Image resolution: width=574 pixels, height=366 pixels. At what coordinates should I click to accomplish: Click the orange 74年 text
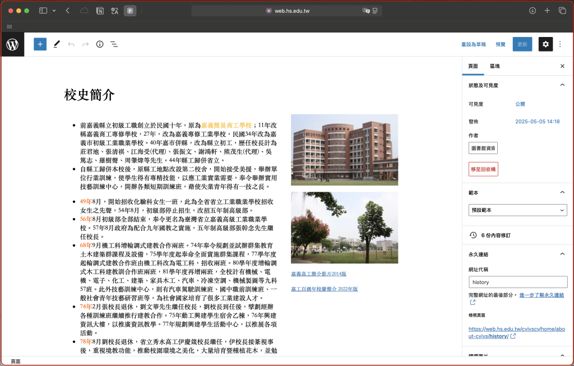pyautogui.click(x=86, y=307)
